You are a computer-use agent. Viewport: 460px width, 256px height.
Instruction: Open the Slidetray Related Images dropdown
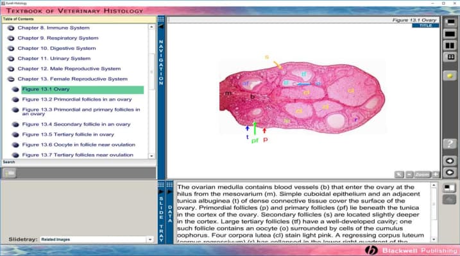(x=96, y=239)
